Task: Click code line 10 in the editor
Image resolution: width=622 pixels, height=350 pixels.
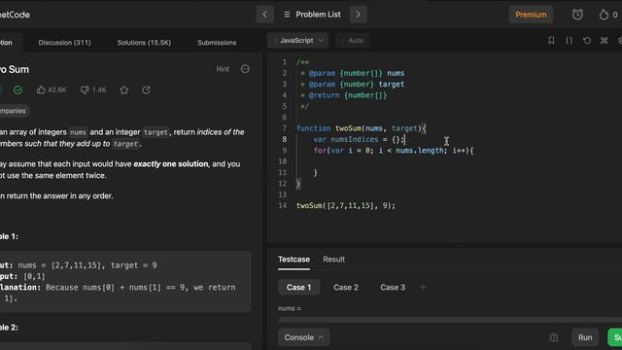Action: pyautogui.click(x=444, y=161)
